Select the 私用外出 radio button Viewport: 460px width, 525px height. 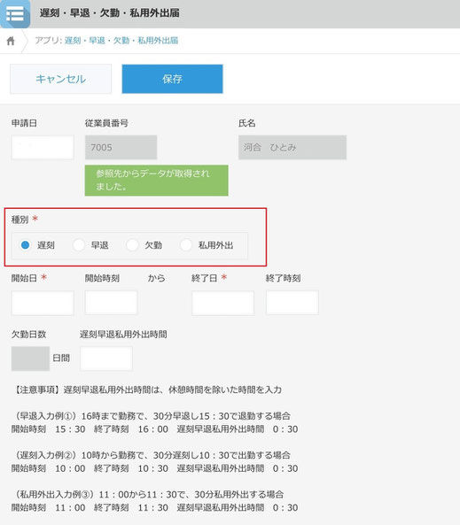coord(186,245)
